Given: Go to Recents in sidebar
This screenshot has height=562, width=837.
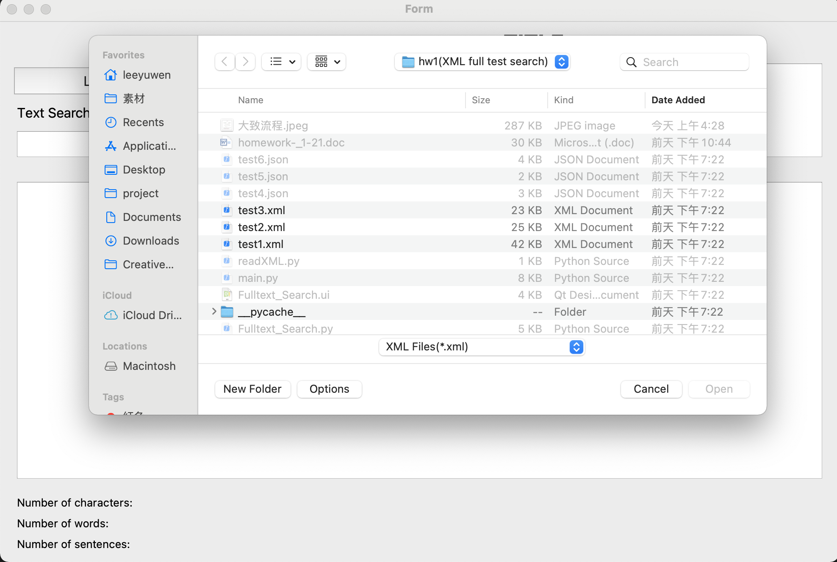Looking at the screenshot, I should click(x=143, y=122).
